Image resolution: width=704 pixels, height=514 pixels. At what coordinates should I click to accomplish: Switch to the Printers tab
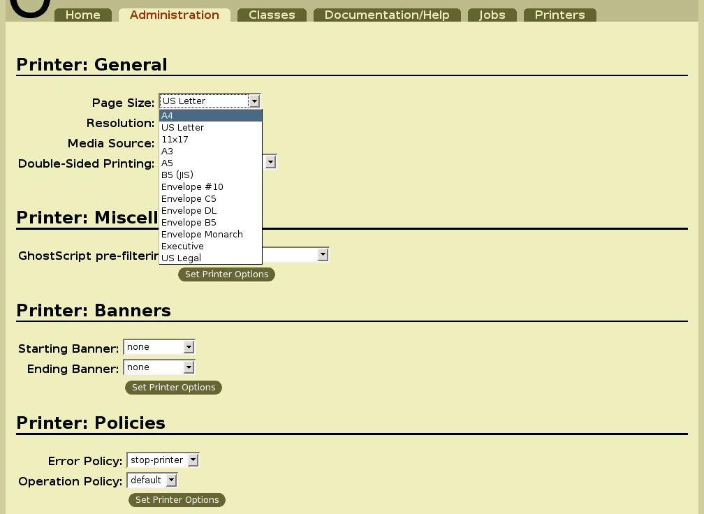click(559, 13)
